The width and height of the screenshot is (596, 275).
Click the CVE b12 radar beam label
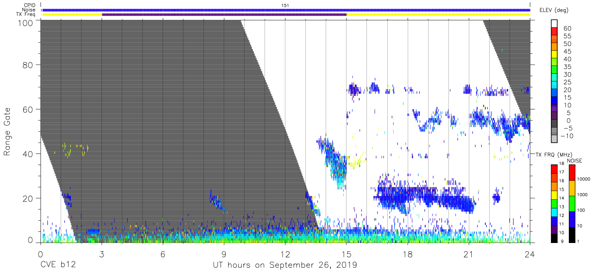pyautogui.click(x=57, y=265)
